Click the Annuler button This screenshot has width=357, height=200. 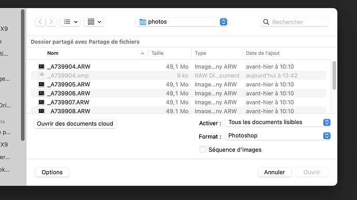pos(275,172)
